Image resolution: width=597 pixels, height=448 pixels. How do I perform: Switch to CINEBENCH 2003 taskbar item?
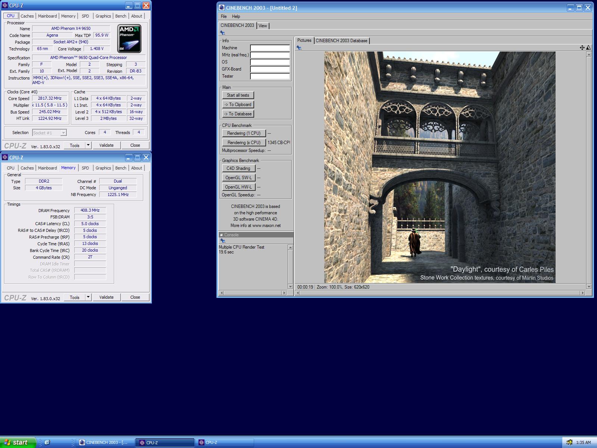105,442
